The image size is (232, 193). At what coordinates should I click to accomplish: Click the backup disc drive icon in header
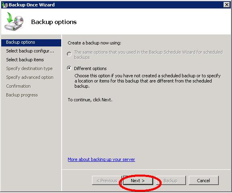14,22
